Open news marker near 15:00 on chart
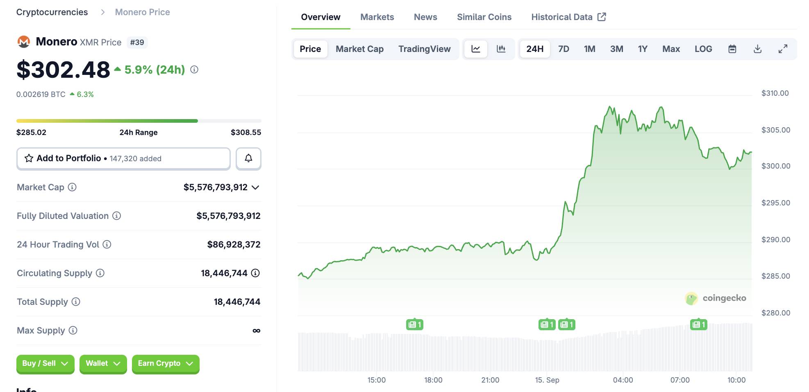Image resolution: width=809 pixels, height=392 pixels. point(415,324)
